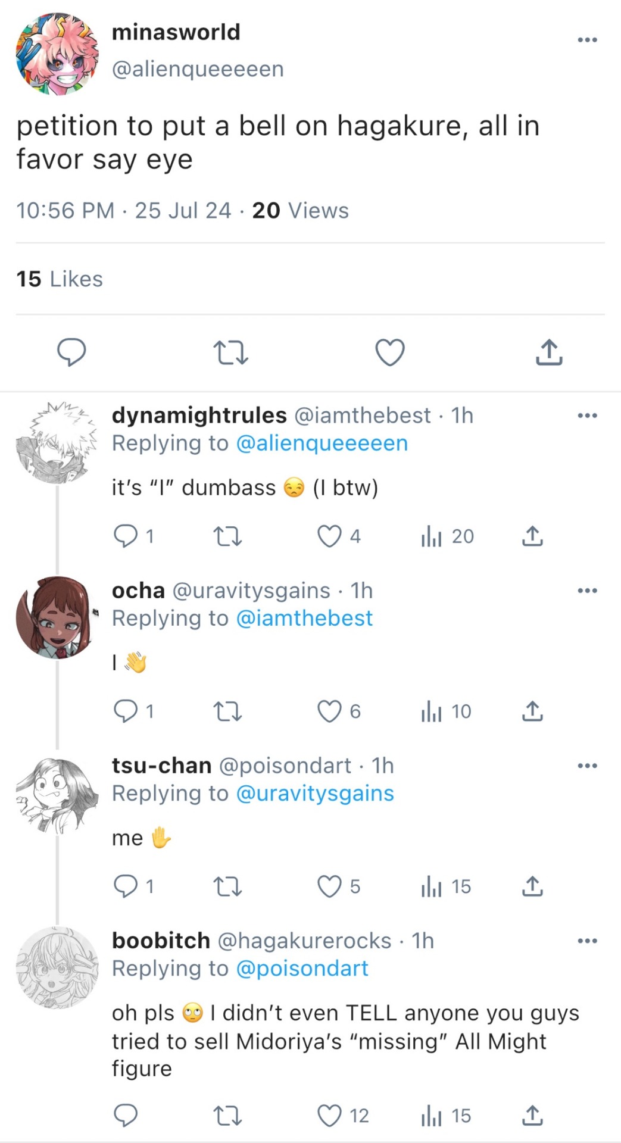This screenshot has width=621, height=1143.
Task: Open minasworld profile avatar
Action: pyautogui.click(x=57, y=54)
